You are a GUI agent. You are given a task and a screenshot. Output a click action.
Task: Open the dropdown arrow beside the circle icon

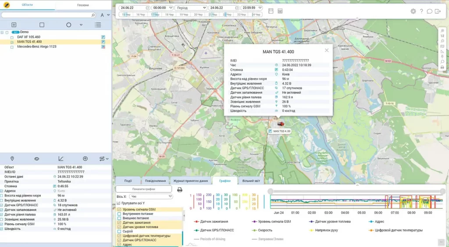[x=81, y=25]
